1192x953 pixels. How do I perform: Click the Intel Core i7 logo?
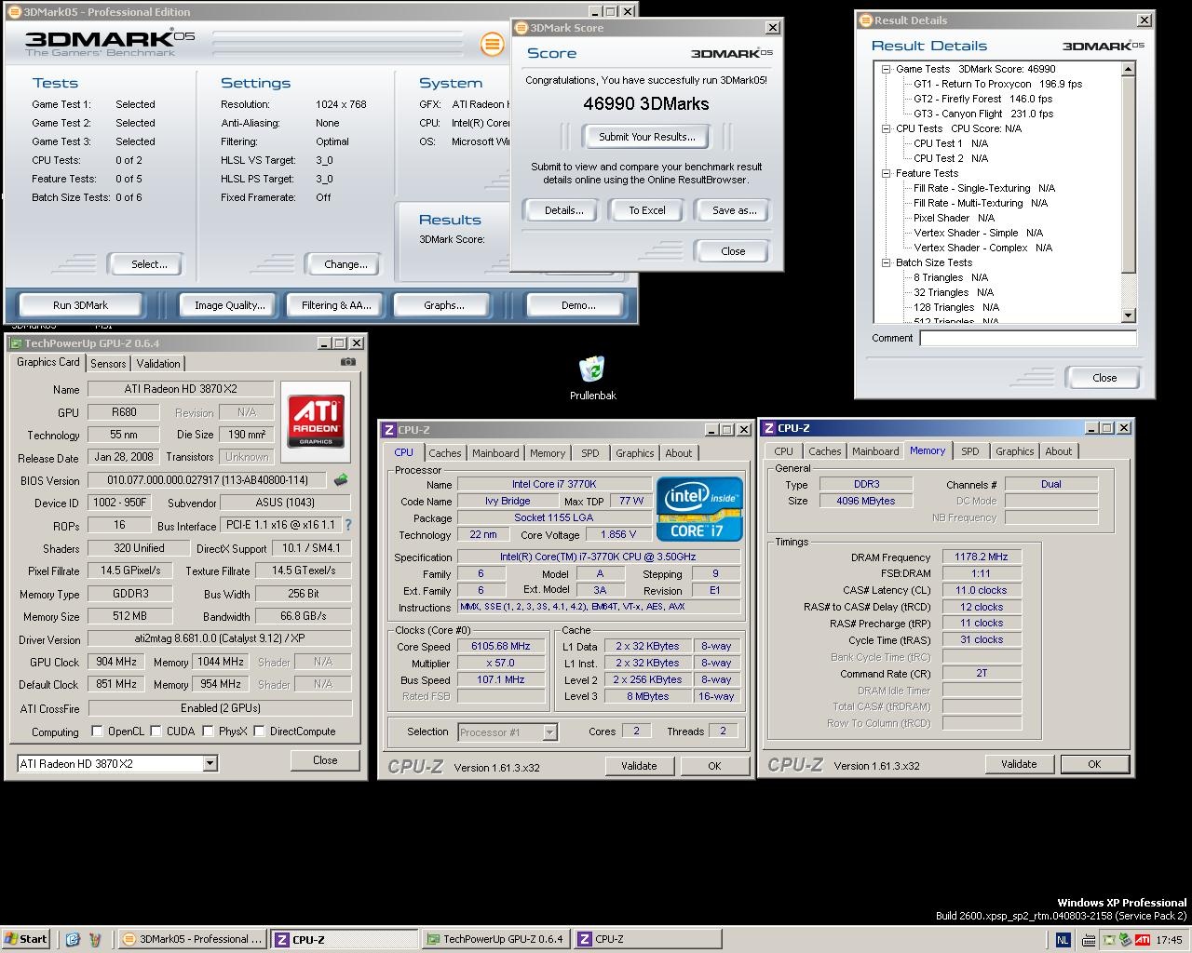tap(699, 508)
